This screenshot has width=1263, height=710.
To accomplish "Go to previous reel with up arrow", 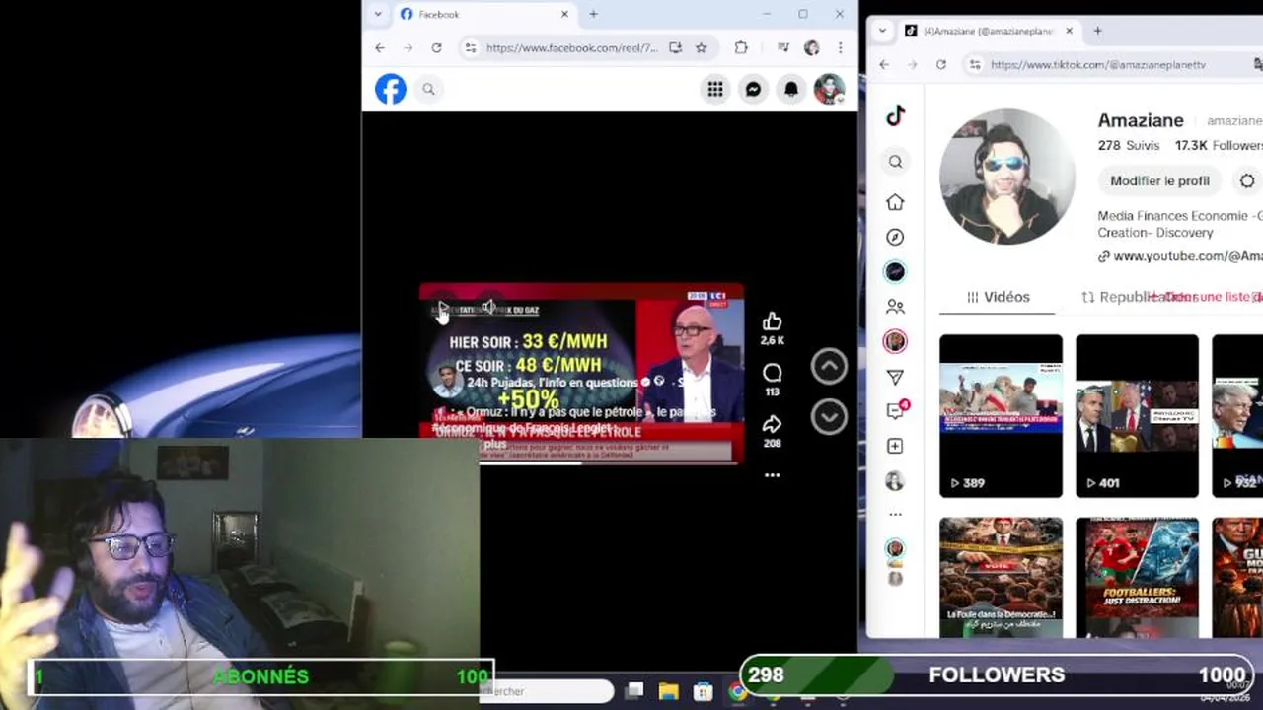I will 829,366.
